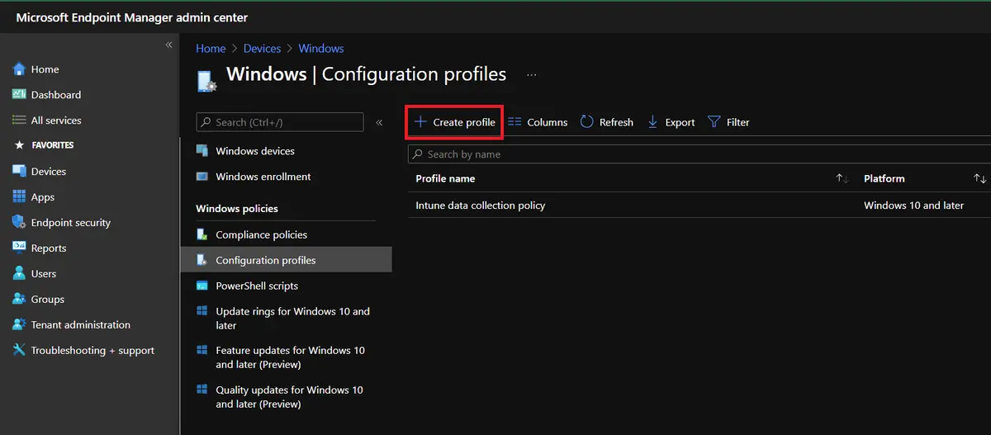Select Compliance policies menu item
Viewport: 991px width, 435px height.
261,235
